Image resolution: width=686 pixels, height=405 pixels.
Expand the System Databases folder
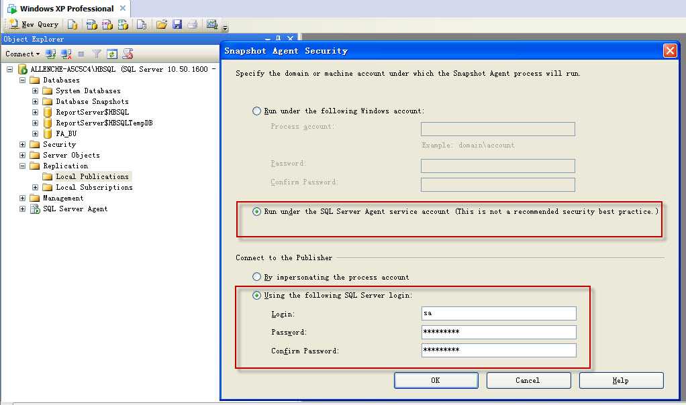point(35,91)
